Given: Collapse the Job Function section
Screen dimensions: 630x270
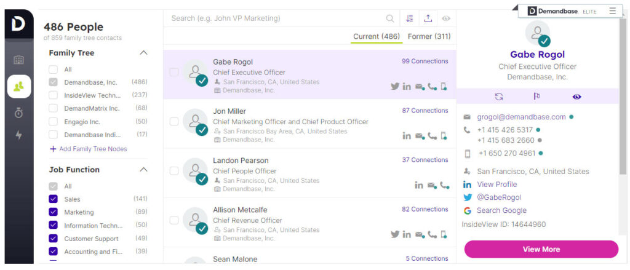Looking at the screenshot, I should 144,170.
